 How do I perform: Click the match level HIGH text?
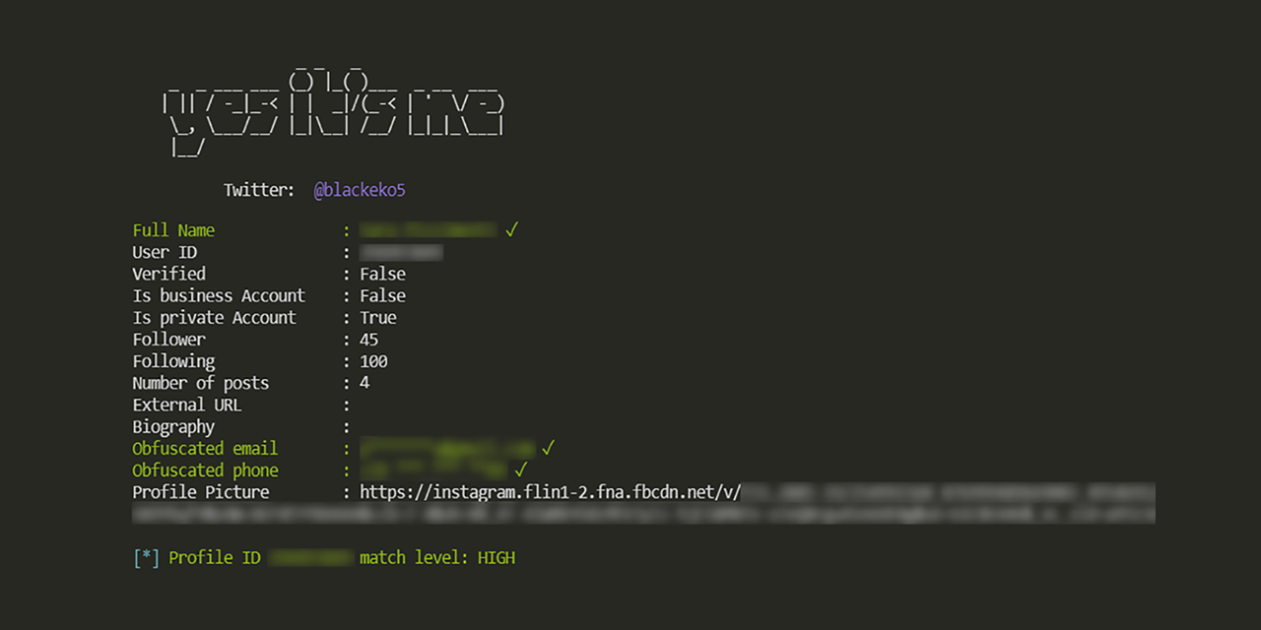[437, 557]
